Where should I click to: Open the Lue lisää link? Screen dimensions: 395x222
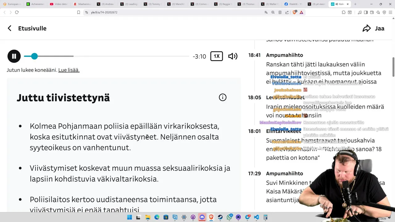69,70
